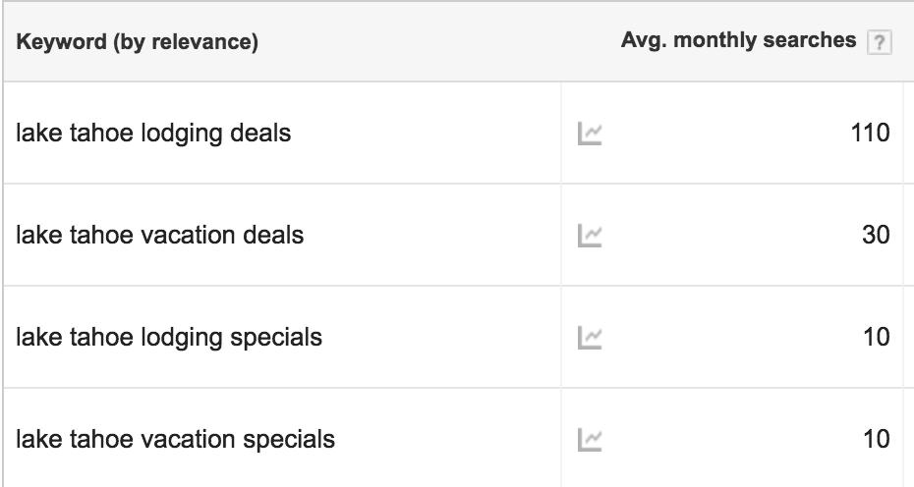The height and width of the screenshot is (487, 914).
Task: Click empty cell space right of vacation specials keyword
Action: 448,439
